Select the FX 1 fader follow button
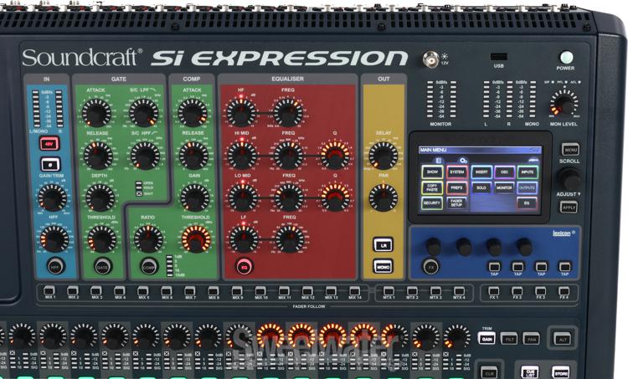 [494, 291]
